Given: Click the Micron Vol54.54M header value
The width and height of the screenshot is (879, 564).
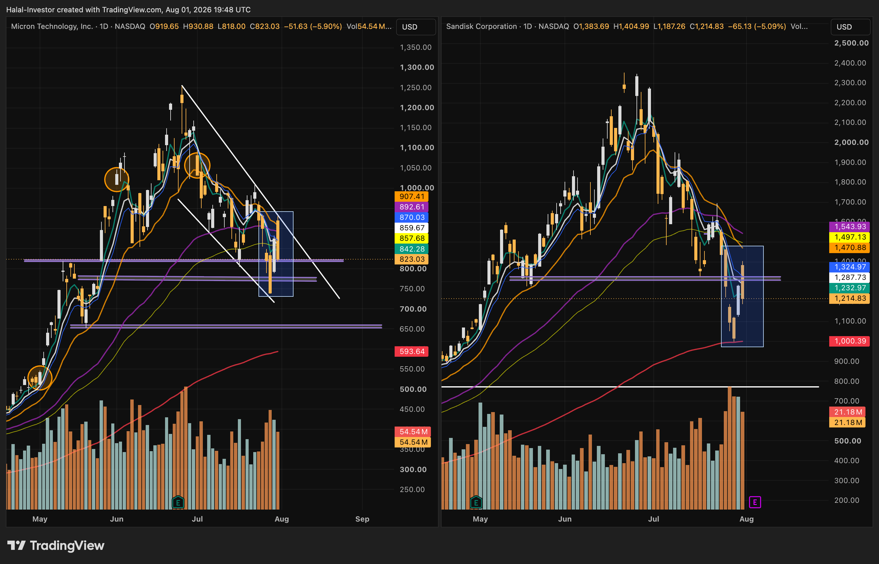Looking at the screenshot, I should pos(369,26).
